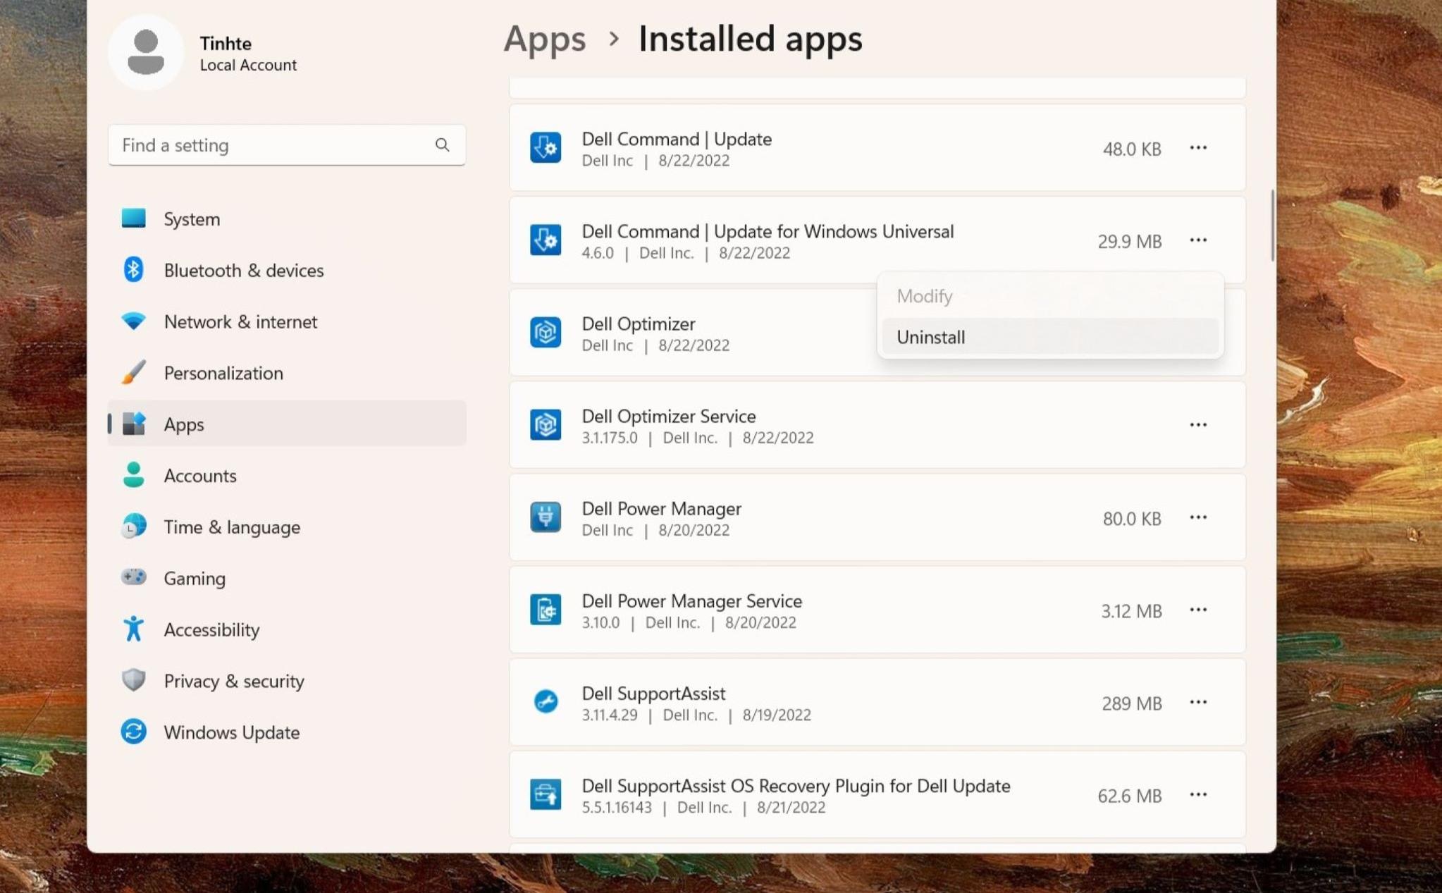Open more options for Dell Command | Update

pyautogui.click(x=1198, y=148)
